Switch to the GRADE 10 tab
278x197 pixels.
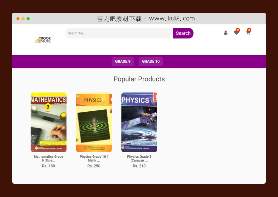151,61
